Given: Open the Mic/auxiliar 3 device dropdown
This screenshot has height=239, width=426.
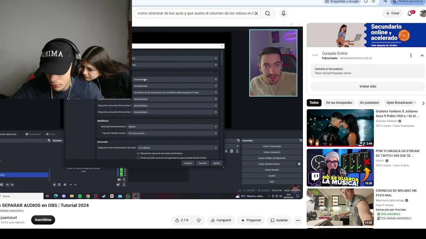Looking at the screenshot, I should tap(175, 106).
